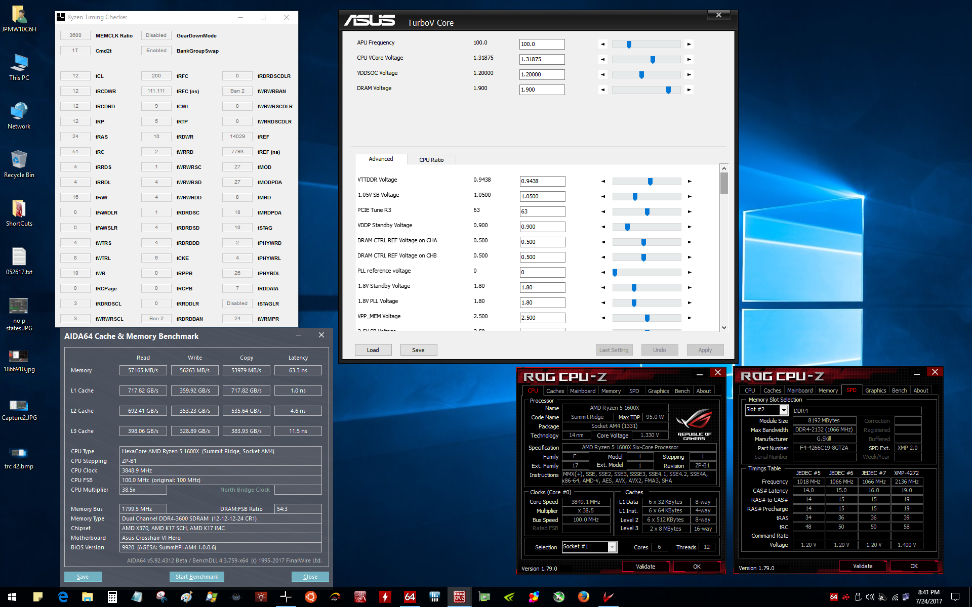Viewport: 972px width, 607px height.
Task: Increase CPU VCore Voltage with right arrow
Action: pos(689,60)
